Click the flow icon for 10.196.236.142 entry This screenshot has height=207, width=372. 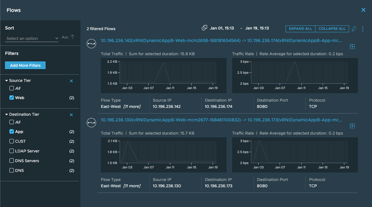click(x=91, y=44)
